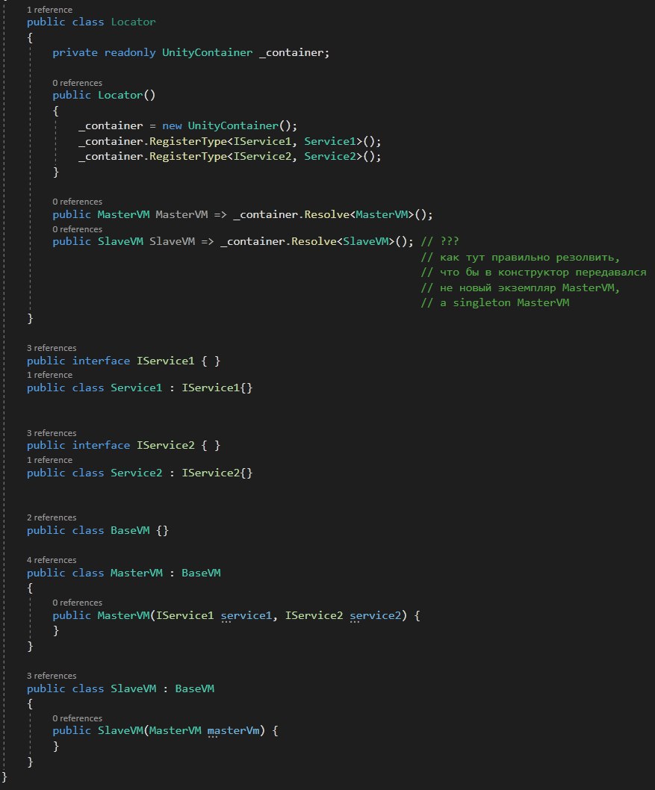Click "MasterVM" parameter type in SlaveVM constructor

(175, 731)
